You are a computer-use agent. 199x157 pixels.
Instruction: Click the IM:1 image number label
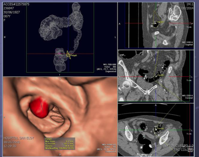[x=190, y=4]
